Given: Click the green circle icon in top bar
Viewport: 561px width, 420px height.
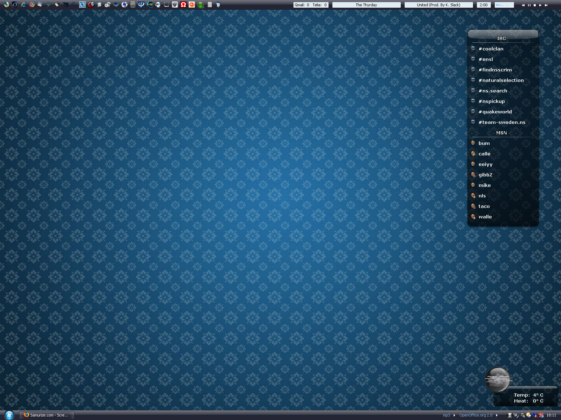Looking at the screenshot, I should click(x=200, y=5).
